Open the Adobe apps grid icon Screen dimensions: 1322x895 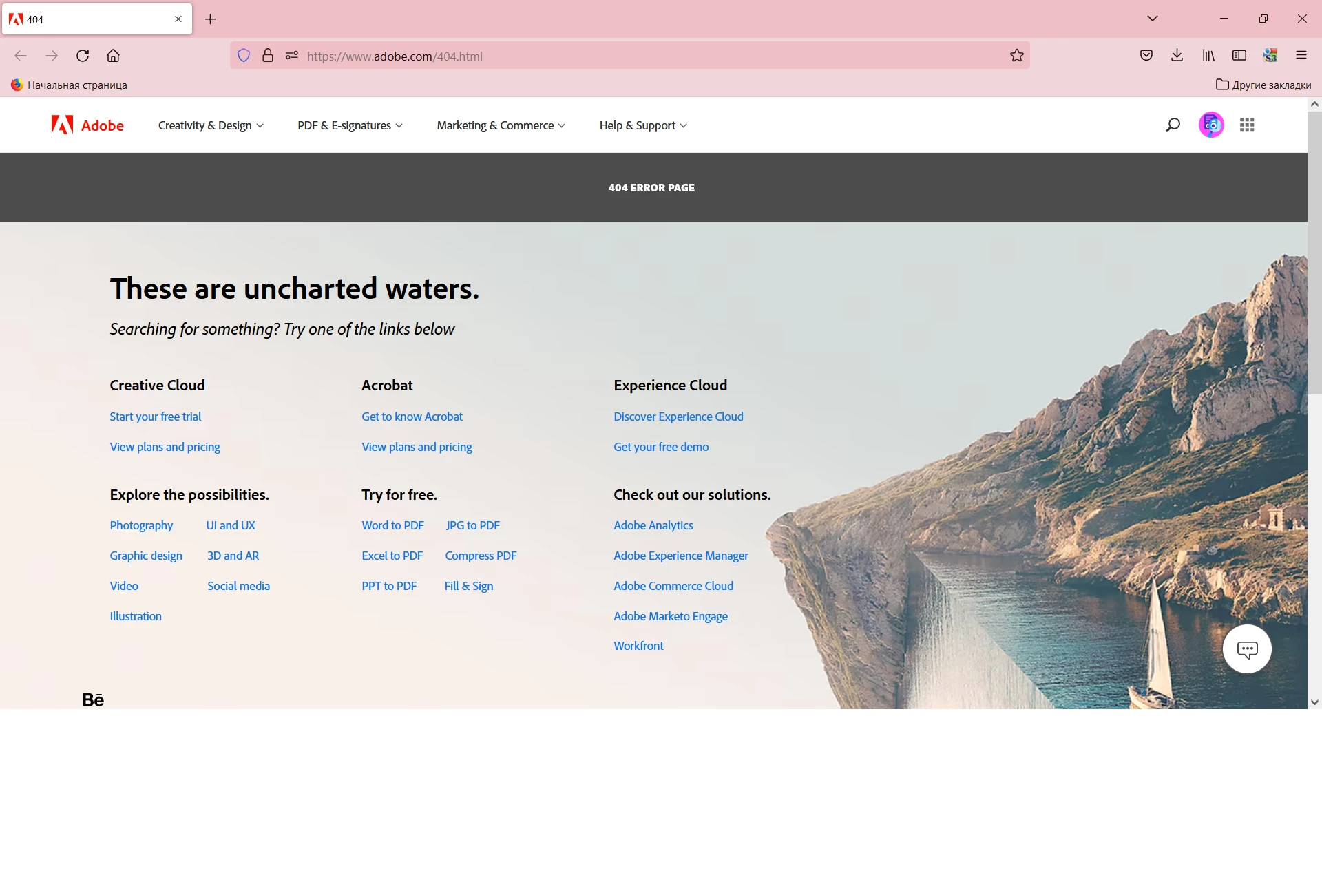[x=1247, y=125]
